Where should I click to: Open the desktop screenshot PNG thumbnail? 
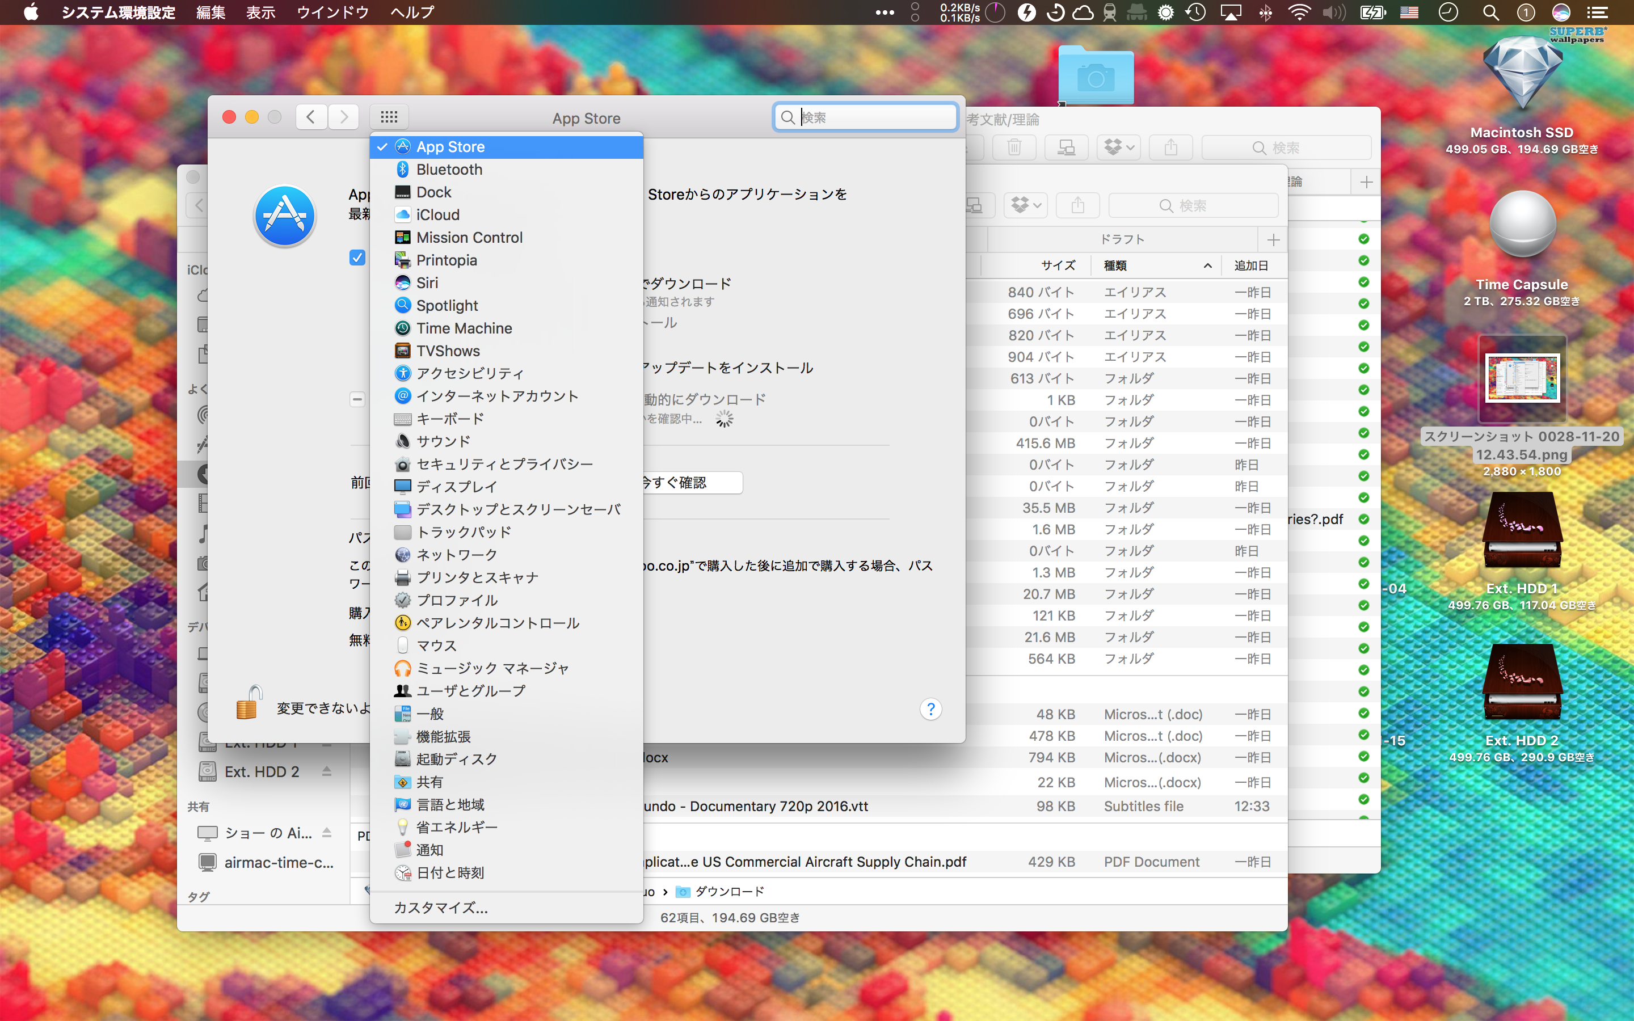(1522, 378)
